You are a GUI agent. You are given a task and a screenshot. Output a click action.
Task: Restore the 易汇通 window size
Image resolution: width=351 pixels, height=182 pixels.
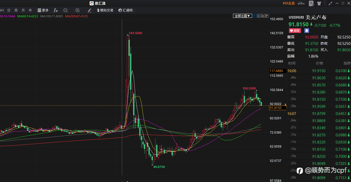(x=343, y=3)
